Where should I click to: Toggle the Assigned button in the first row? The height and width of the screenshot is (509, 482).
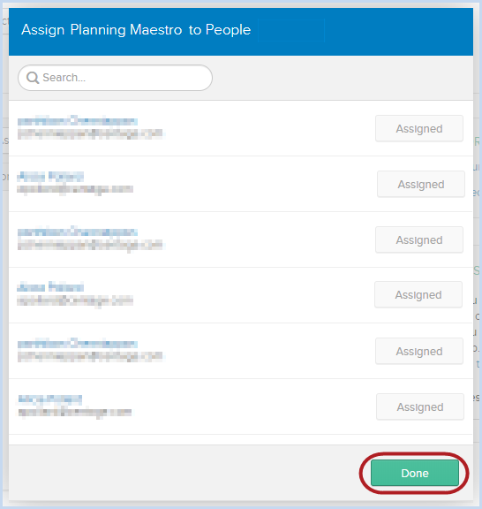click(x=419, y=128)
